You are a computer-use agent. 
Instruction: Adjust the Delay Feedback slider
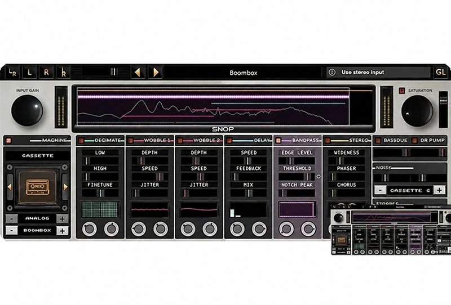pyautogui.click(x=248, y=177)
